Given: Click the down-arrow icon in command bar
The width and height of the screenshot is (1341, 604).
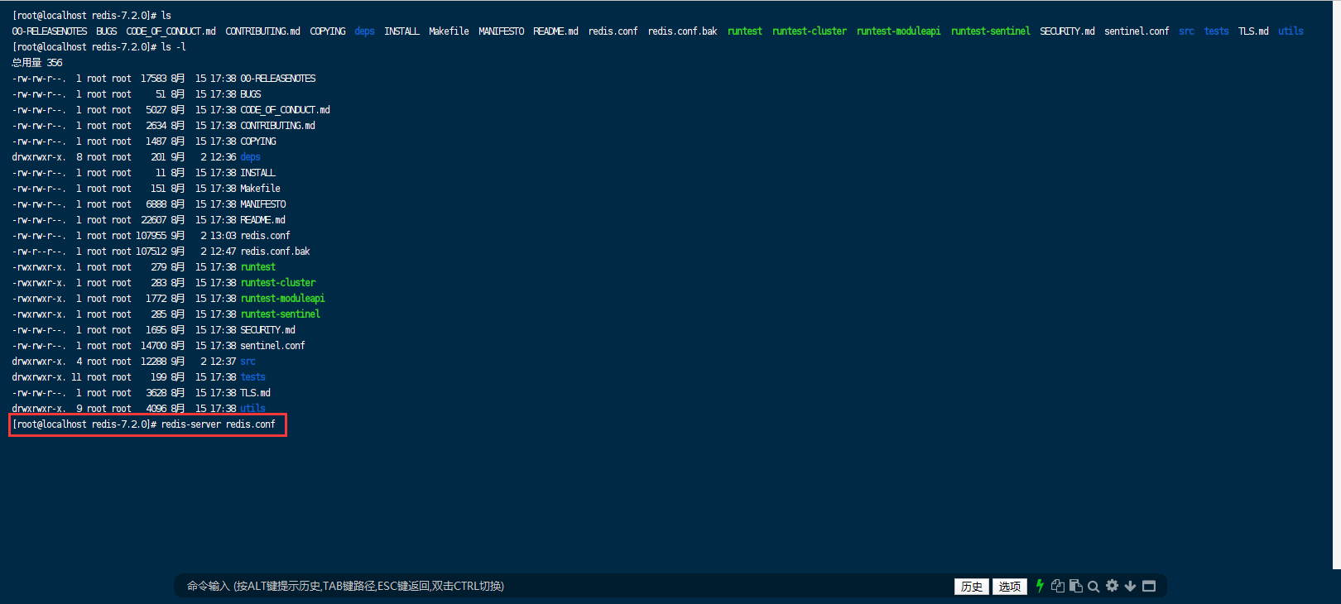Looking at the screenshot, I should click(x=1130, y=586).
